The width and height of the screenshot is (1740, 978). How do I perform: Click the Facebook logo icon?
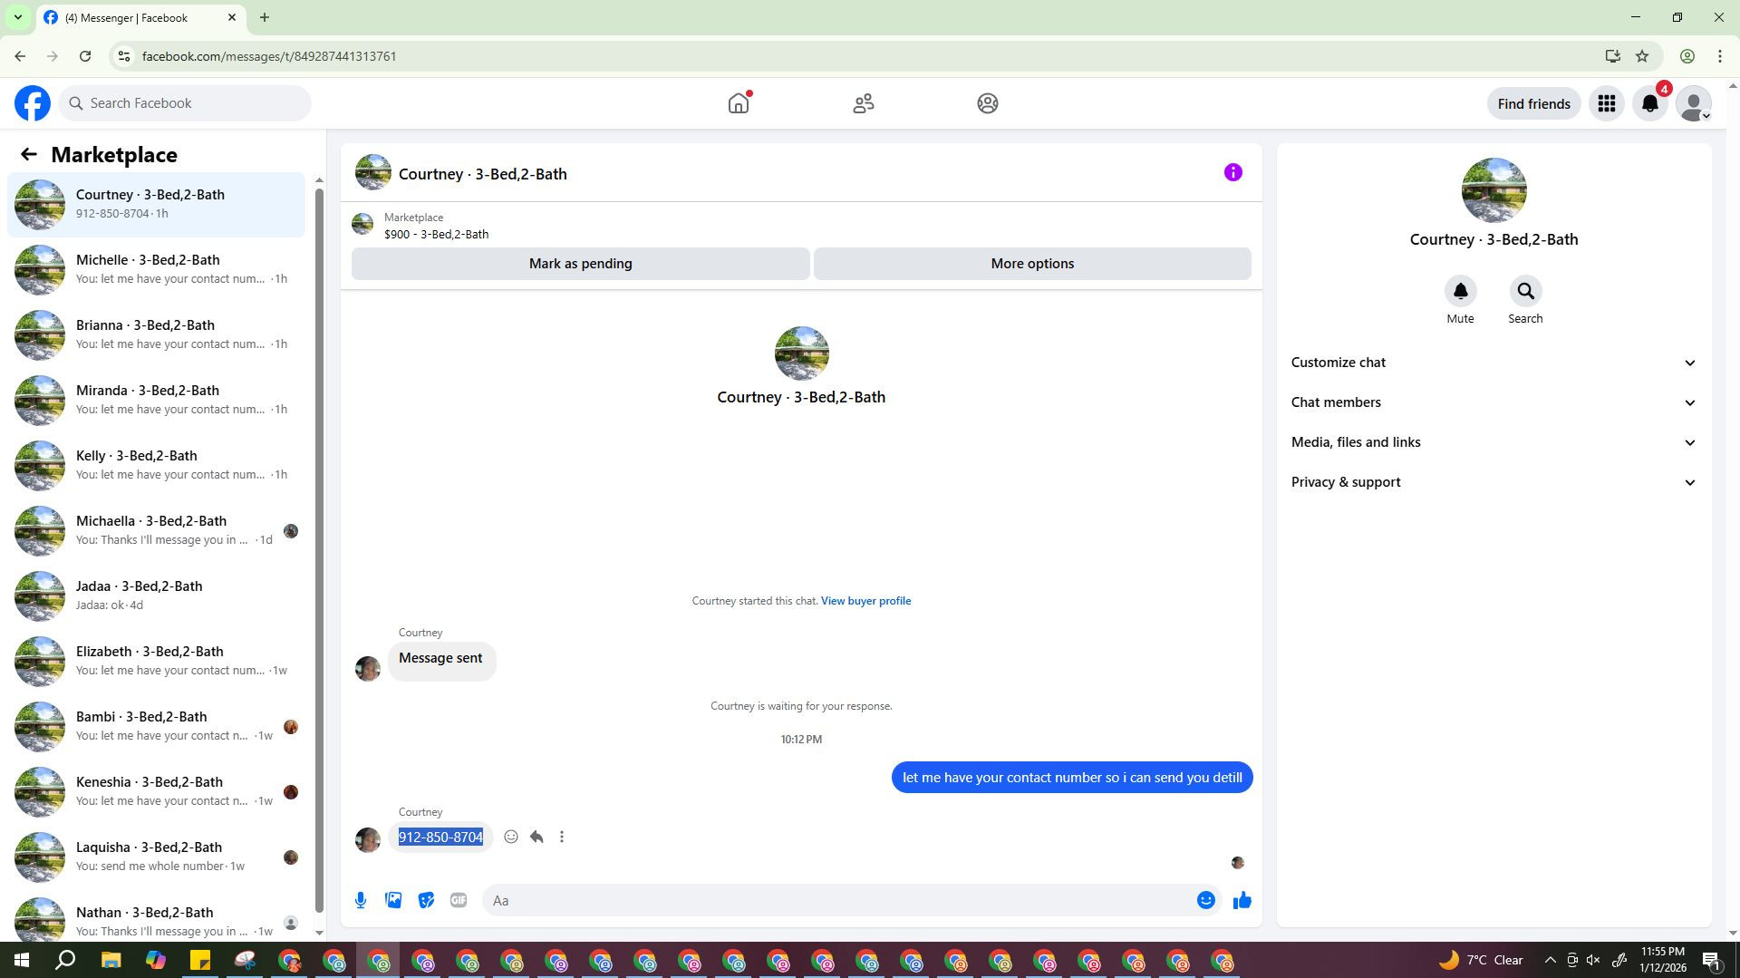coord(33,103)
